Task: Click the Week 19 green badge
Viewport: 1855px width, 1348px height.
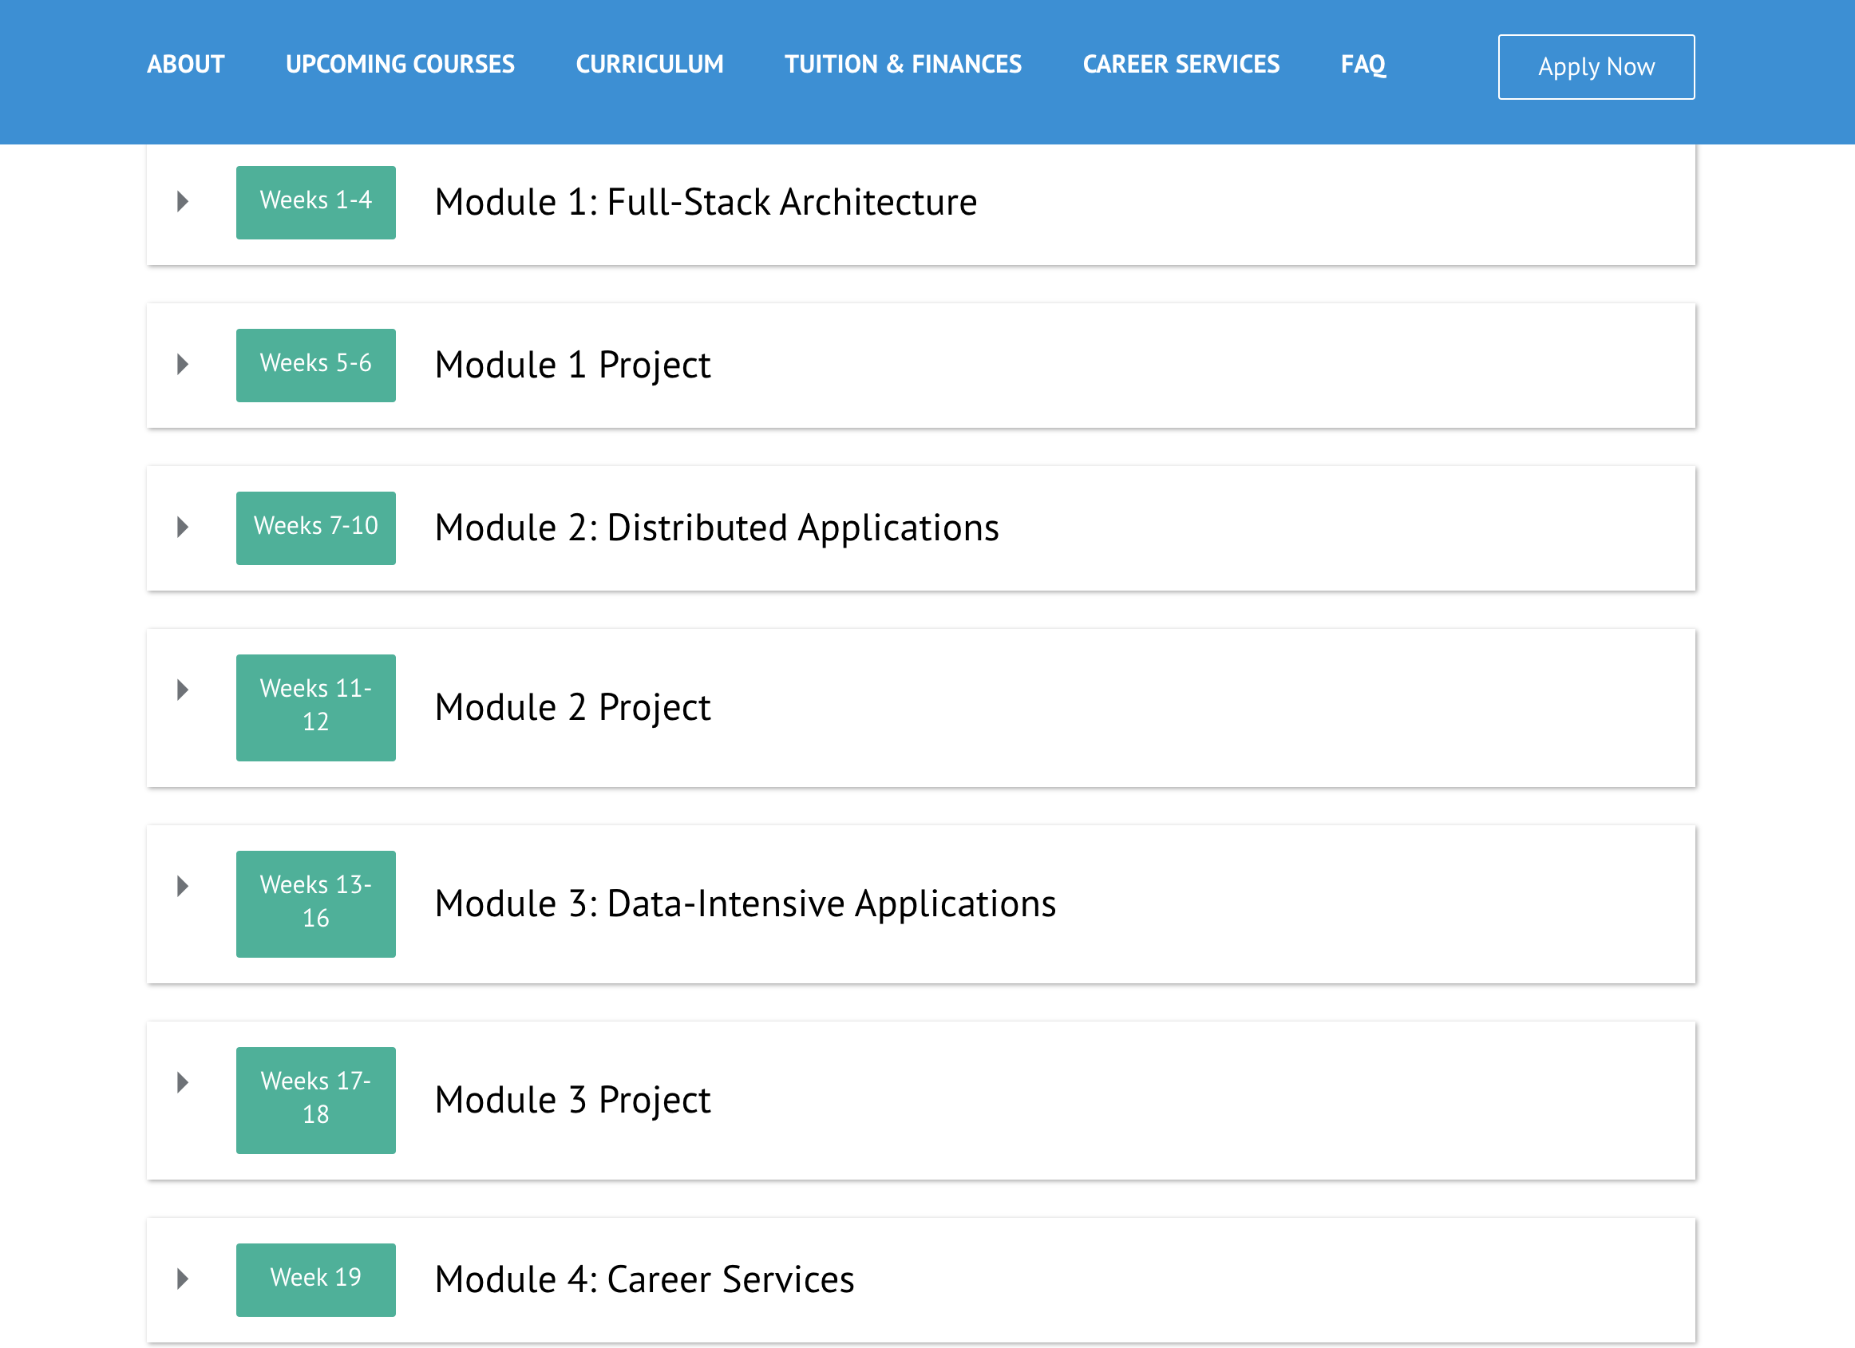Action: click(316, 1280)
